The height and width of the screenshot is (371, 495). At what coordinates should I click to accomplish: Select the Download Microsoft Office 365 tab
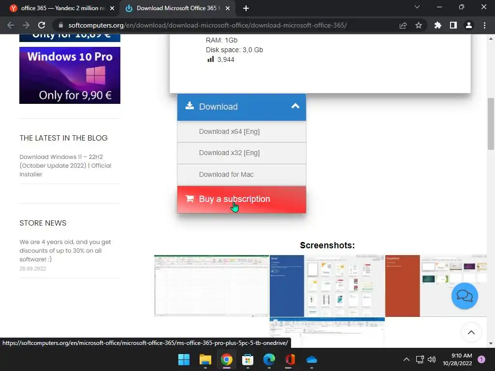177,8
